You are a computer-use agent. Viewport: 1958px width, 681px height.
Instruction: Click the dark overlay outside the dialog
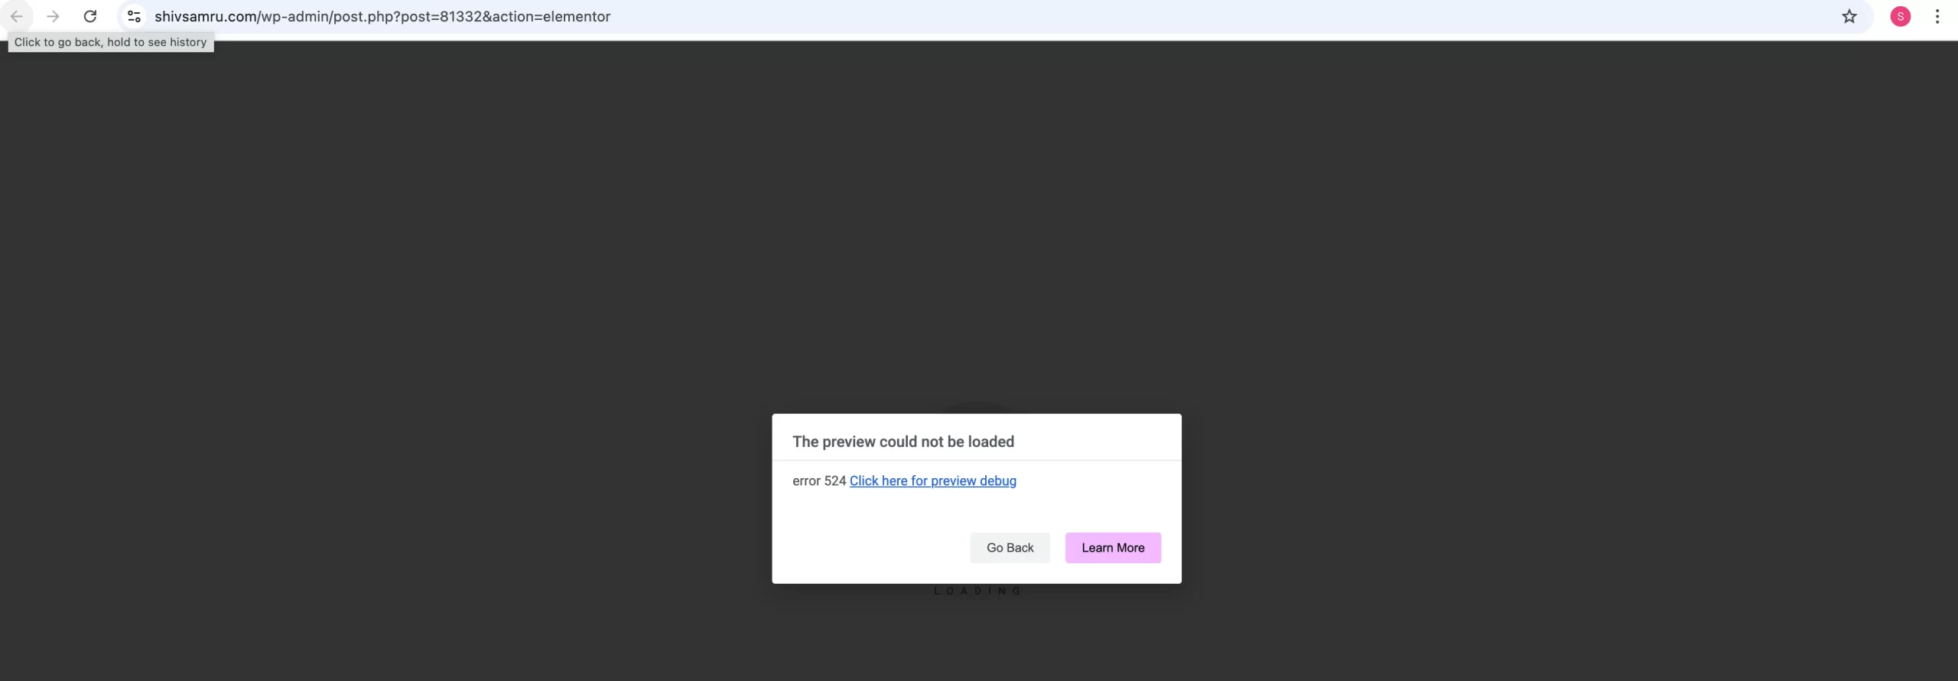coord(382,306)
